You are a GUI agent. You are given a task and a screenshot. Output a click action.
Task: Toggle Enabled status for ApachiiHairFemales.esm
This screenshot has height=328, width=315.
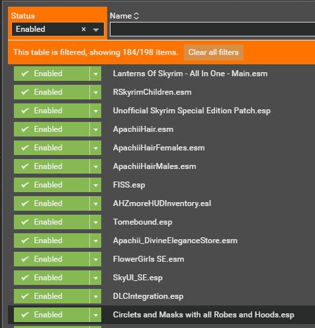point(52,148)
